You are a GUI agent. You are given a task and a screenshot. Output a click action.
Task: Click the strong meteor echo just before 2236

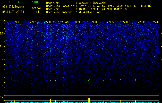(89, 79)
